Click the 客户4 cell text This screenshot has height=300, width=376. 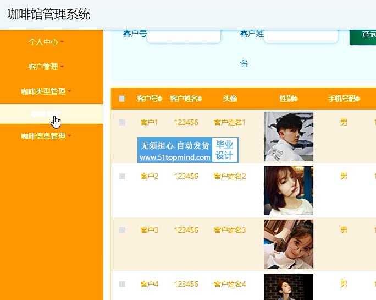tap(149, 285)
